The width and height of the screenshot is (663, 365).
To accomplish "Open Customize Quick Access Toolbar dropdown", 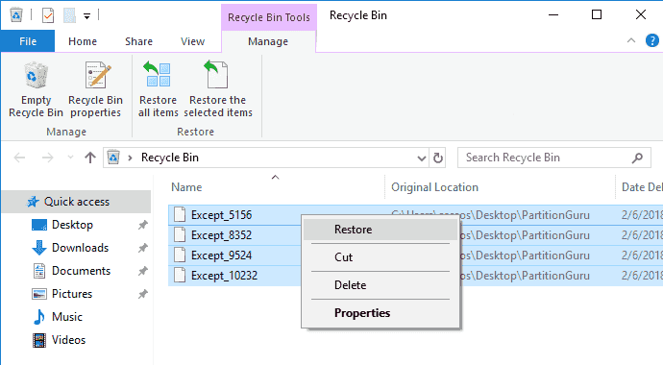I will tap(86, 16).
